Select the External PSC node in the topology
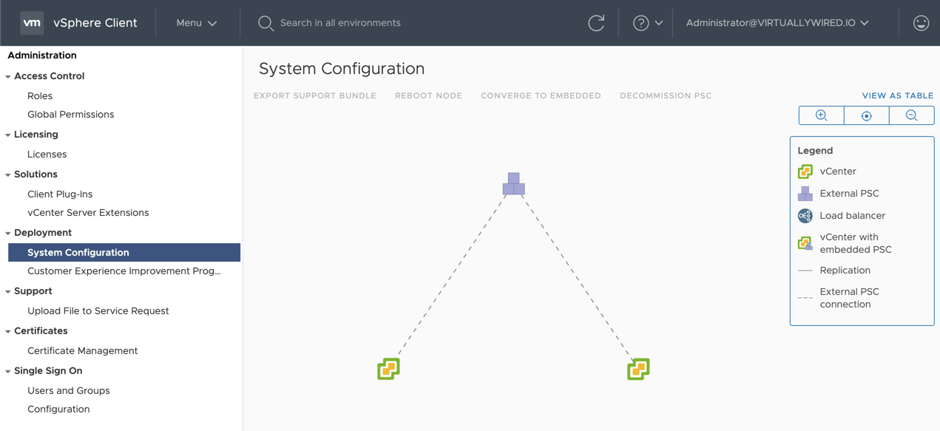This screenshot has width=940, height=431. click(514, 185)
